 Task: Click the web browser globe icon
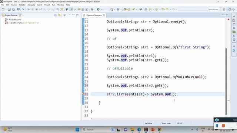click(141, 9)
